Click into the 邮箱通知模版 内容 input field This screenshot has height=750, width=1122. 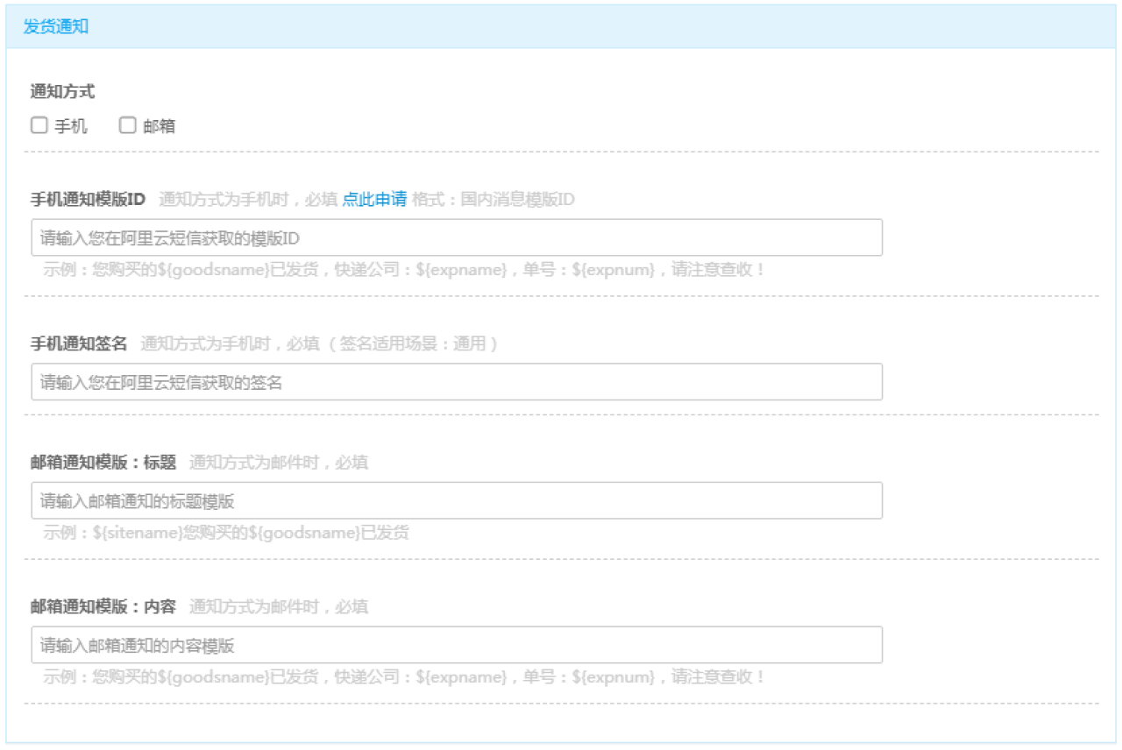coord(456,645)
